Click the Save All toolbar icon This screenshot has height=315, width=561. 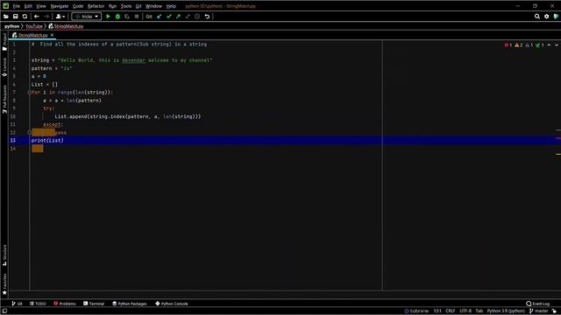16,17
